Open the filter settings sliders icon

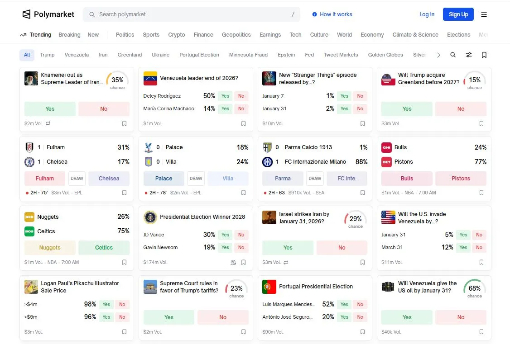(468, 55)
